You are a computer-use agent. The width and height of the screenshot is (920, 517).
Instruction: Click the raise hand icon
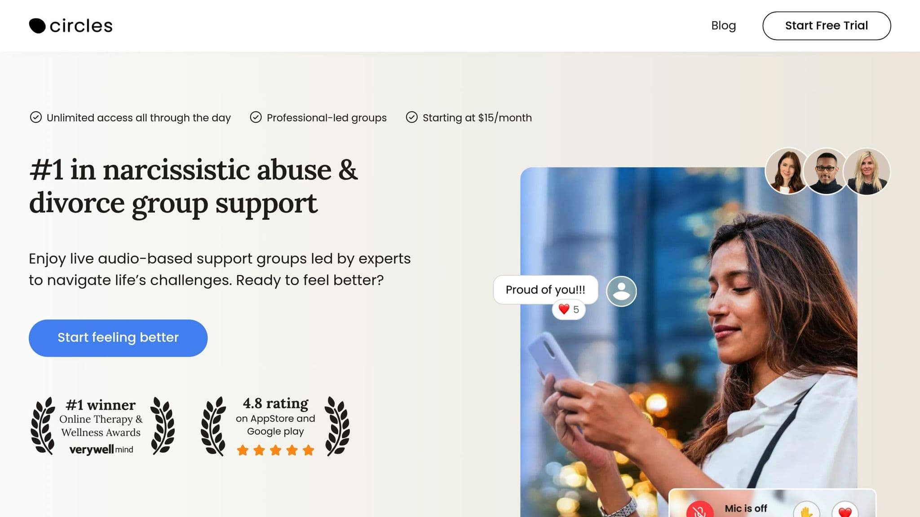[806, 511]
